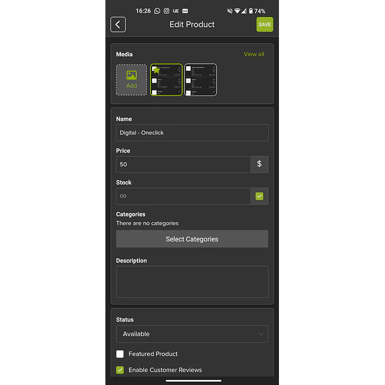Go back using the arrow button
The height and width of the screenshot is (385, 385).
(x=118, y=25)
